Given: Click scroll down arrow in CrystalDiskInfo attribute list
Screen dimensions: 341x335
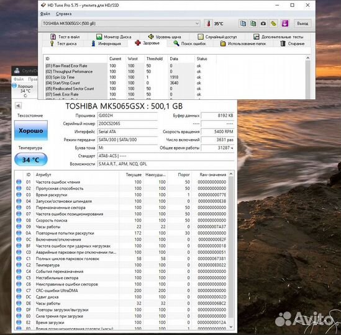Looking at the screenshot, I should [x=231, y=326].
